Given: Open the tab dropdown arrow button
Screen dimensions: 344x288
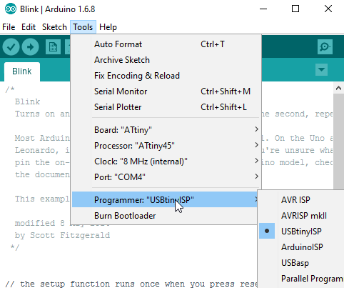Looking at the screenshot, I should [x=321, y=70].
